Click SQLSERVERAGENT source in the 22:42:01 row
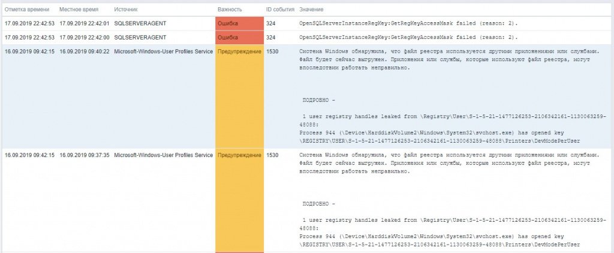The height and width of the screenshot is (253, 614). pyautogui.click(x=140, y=23)
